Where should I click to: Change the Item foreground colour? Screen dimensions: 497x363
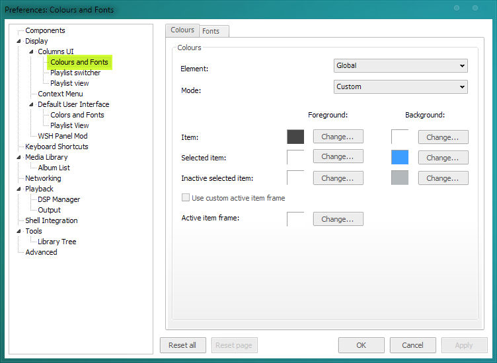pos(338,137)
